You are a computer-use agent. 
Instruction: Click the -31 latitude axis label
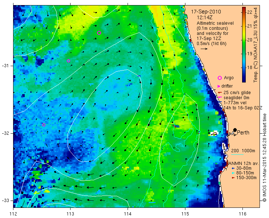click(5, 66)
